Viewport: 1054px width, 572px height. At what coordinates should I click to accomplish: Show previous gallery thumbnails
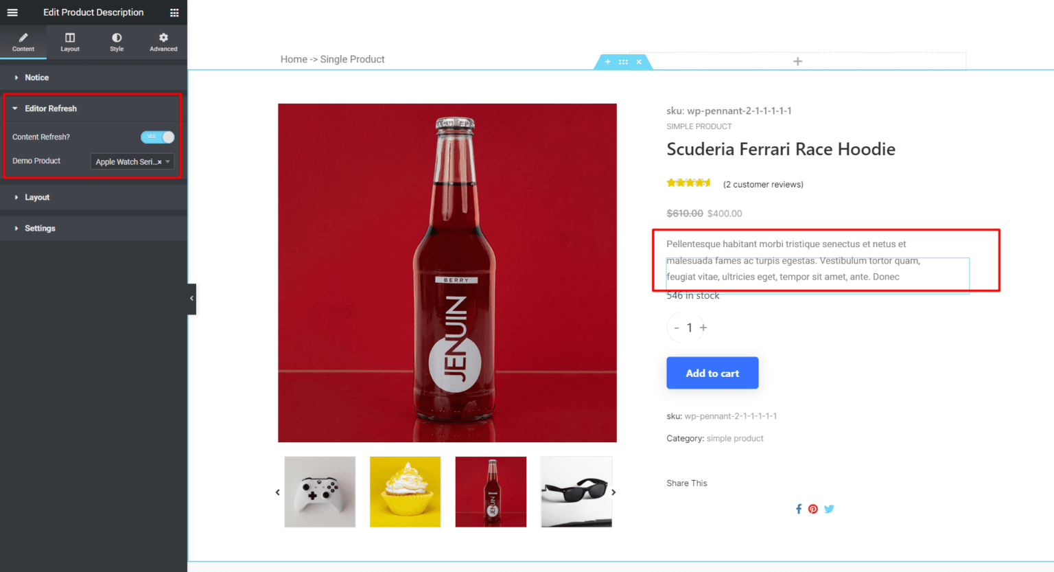click(x=277, y=492)
